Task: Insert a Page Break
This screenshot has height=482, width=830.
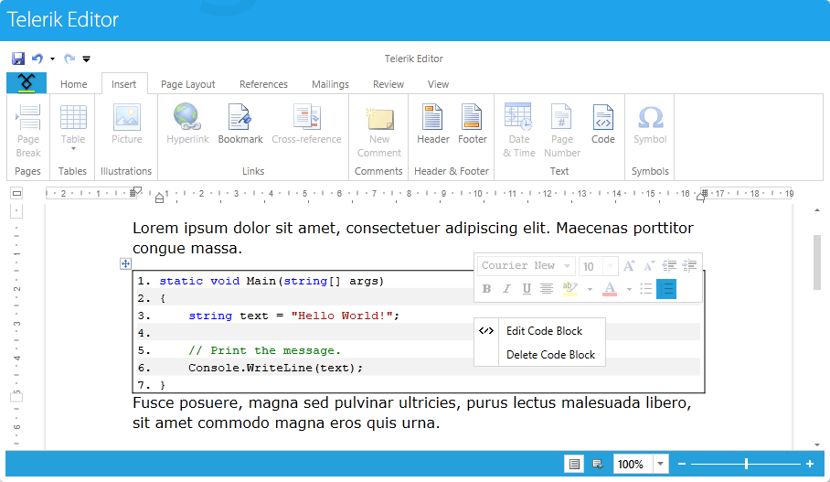Action: coord(28,131)
